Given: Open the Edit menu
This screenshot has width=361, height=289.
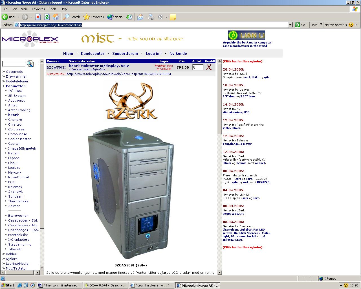Looking at the screenshot, I should point(14,9).
